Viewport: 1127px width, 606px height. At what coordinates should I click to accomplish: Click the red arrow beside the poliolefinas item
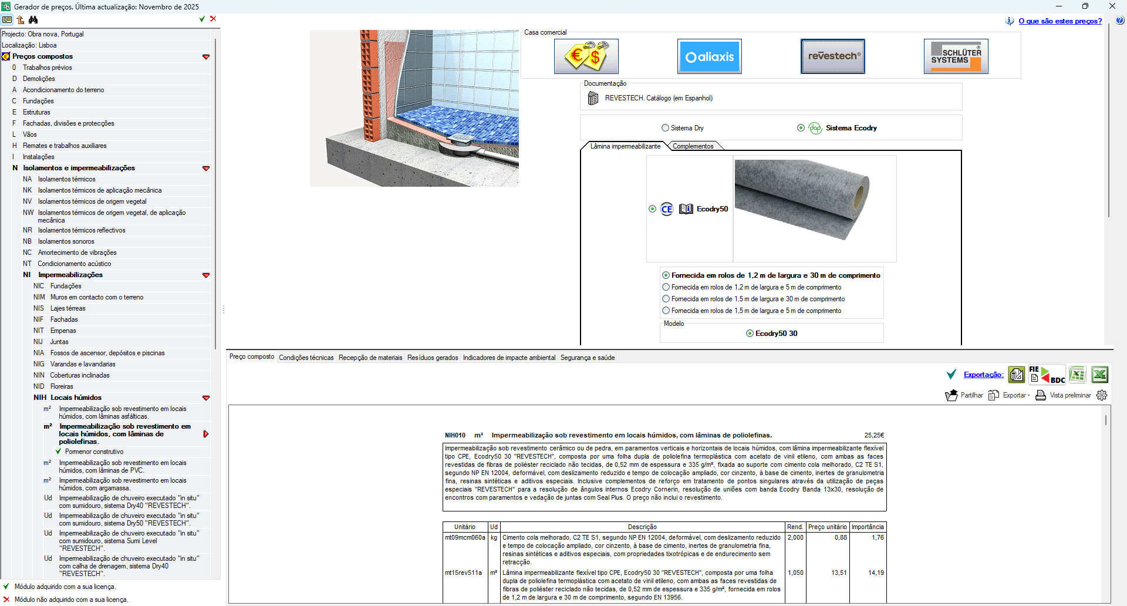tap(206, 434)
